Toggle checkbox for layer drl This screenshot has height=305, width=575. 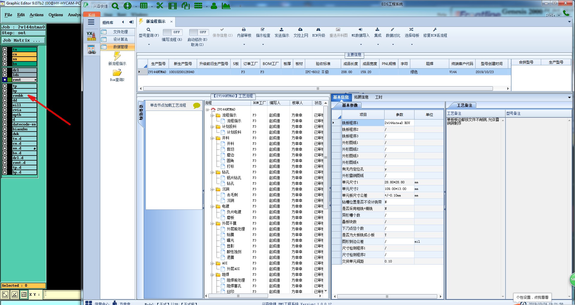(x=5, y=70)
